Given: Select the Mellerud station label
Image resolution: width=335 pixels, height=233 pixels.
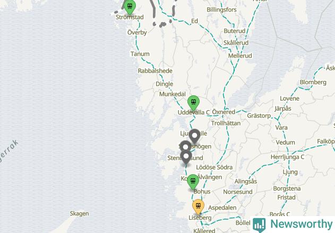Looking at the screenshot, I should (240, 56).
